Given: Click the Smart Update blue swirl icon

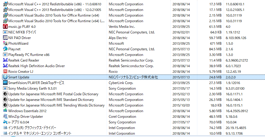Looking at the screenshot, I should click(5, 77).
